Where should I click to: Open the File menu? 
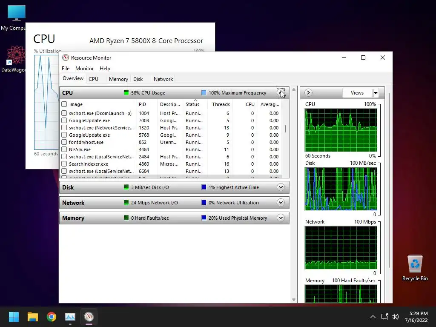[66, 69]
